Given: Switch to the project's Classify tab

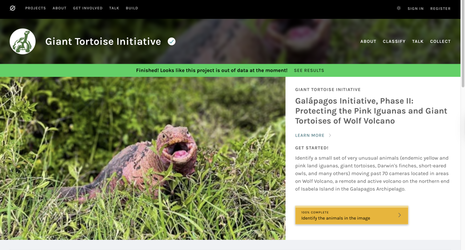Looking at the screenshot, I should 394,41.
